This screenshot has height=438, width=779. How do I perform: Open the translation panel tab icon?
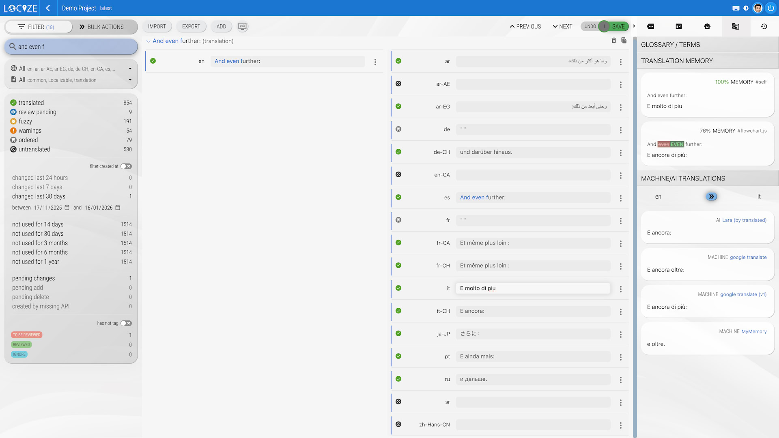point(735,26)
